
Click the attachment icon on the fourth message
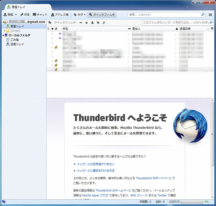coord(56,47)
